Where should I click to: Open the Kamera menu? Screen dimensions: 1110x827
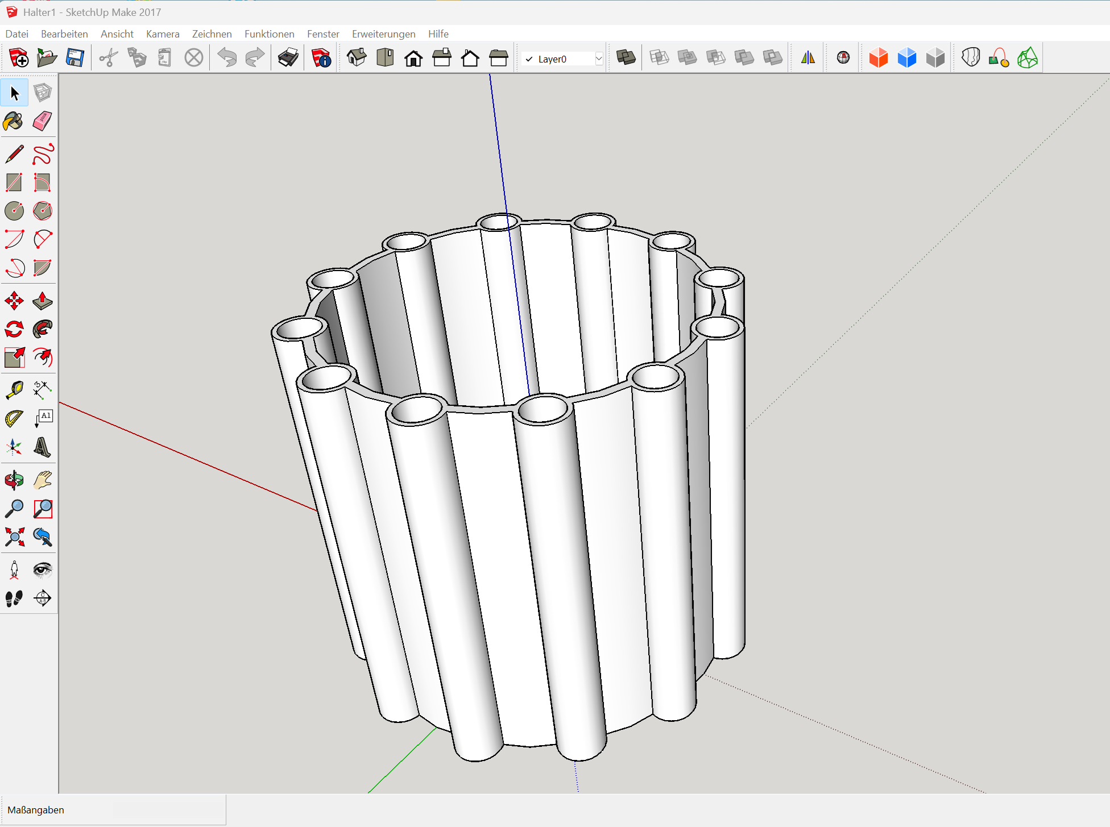point(163,34)
